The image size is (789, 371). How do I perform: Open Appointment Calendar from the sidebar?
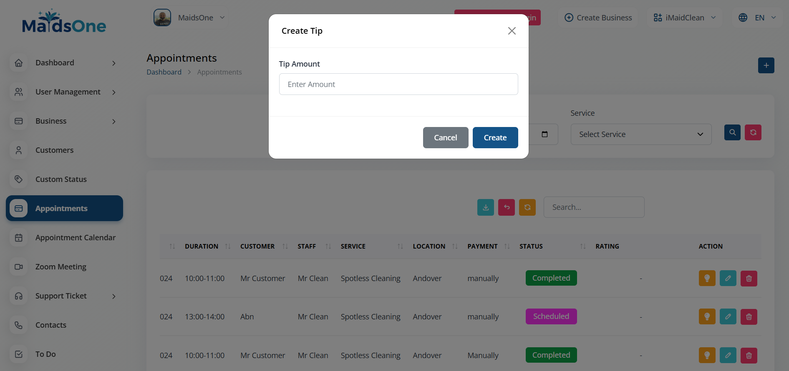75,238
